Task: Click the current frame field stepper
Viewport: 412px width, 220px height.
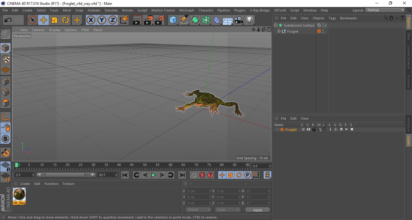Action: point(270,166)
